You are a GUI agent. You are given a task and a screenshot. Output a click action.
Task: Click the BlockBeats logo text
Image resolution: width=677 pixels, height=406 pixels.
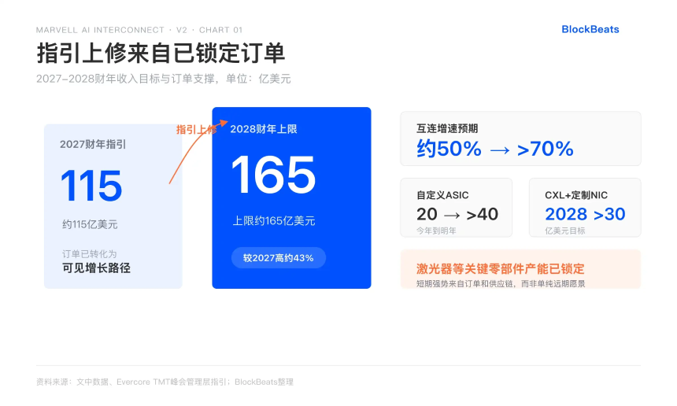pyautogui.click(x=590, y=29)
